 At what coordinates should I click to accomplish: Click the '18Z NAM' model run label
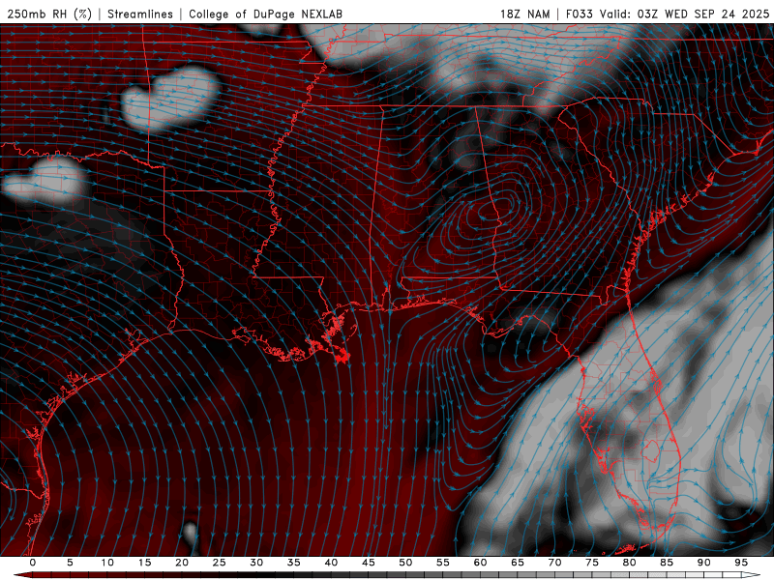coord(525,14)
